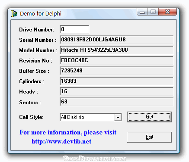This screenshot has height=162, width=189.
Task: Click the Demo for Delphi title text
Action: coord(41,14)
